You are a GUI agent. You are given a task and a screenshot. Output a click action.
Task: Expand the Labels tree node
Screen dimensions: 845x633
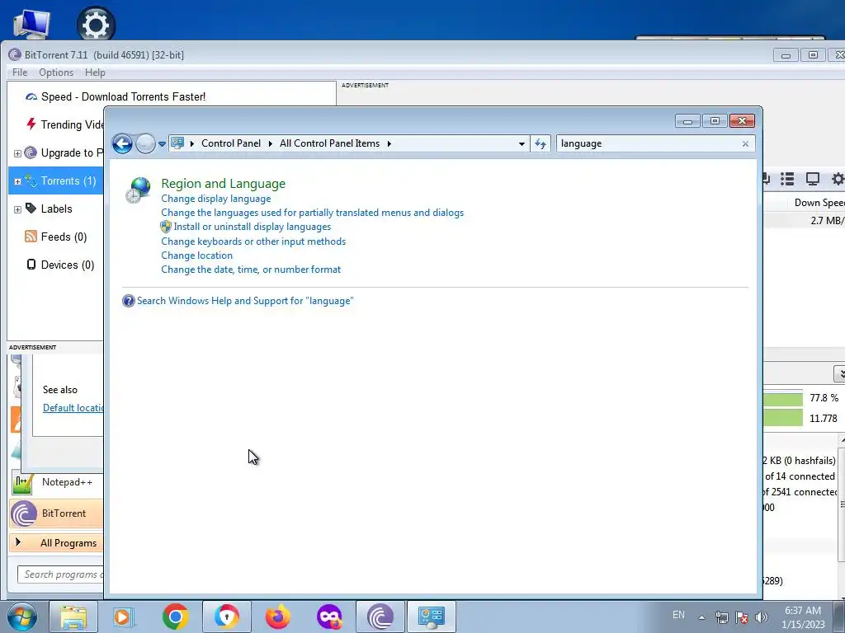point(17,209)
